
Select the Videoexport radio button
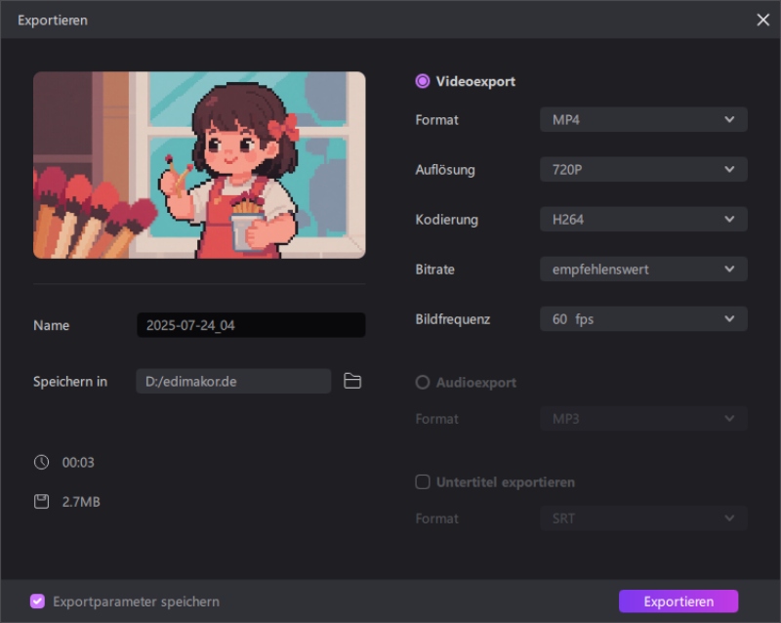423,82
